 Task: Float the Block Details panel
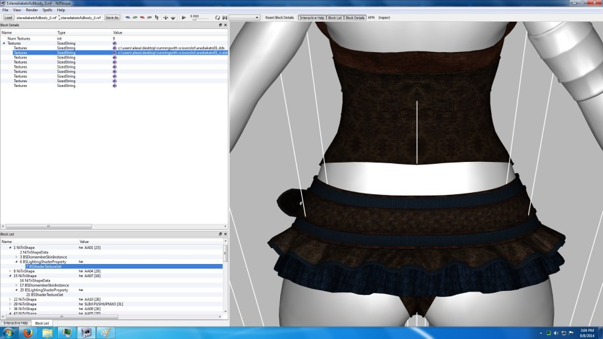219,25
